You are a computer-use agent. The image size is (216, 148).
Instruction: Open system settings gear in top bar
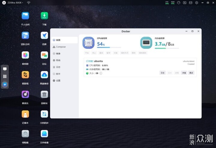196,3
